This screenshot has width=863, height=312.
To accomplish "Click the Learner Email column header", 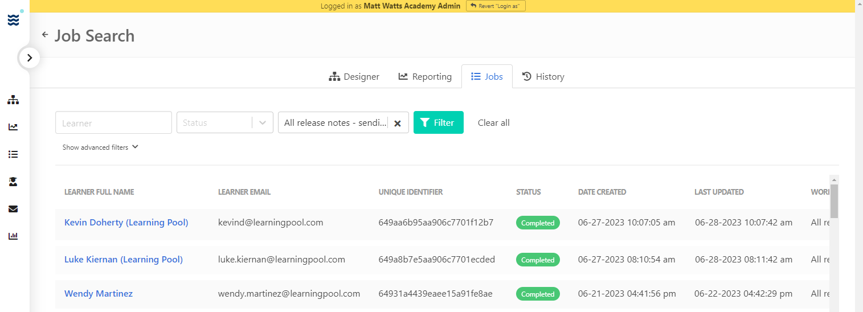I will [244, 192].
